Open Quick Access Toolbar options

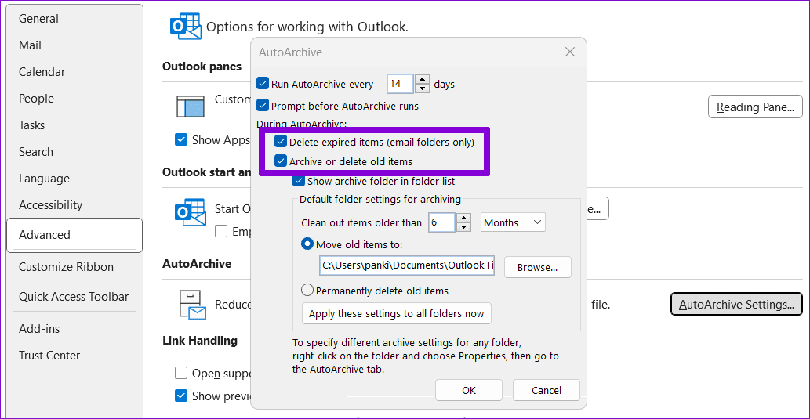[75, 297]
